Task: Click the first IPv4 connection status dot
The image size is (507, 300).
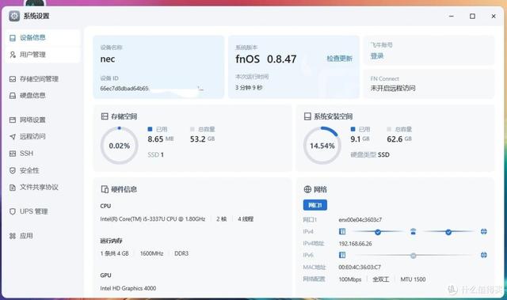Action: 378,232
